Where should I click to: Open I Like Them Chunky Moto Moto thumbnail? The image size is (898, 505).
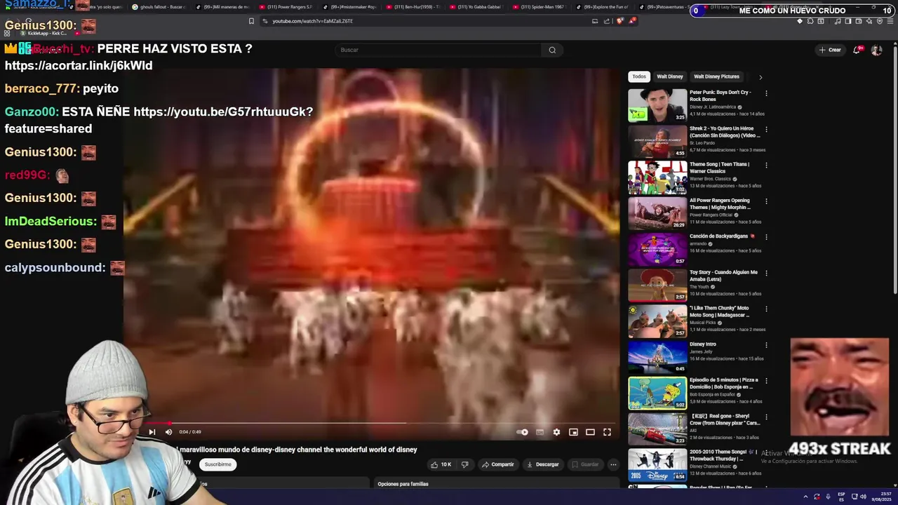tap(657, 321)
